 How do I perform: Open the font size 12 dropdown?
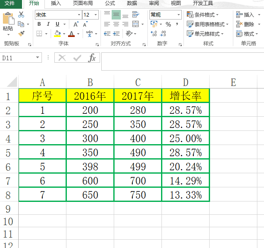coord(95,15)
